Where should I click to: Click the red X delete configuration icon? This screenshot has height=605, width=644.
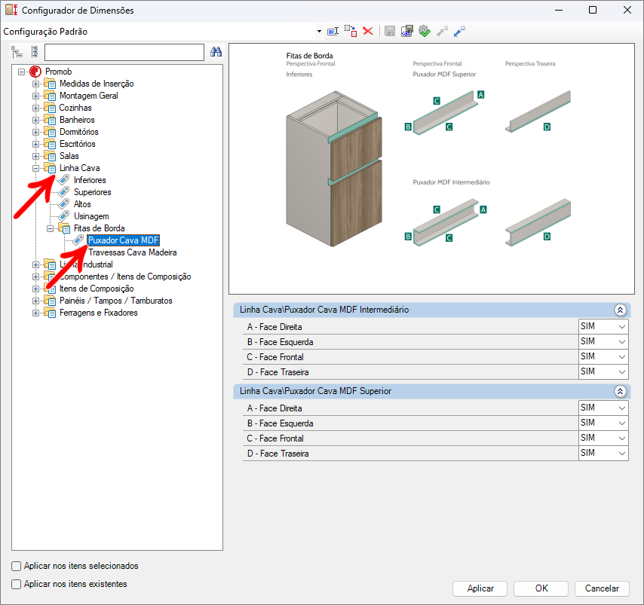pyautogui.click(x=368, y=32)
